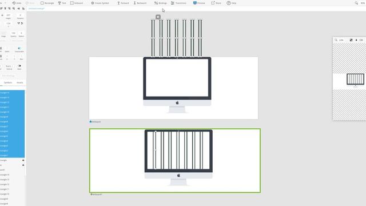Click the first artboard name label
366x206 pixels.
pyautogui.click(x=96, y=122)
